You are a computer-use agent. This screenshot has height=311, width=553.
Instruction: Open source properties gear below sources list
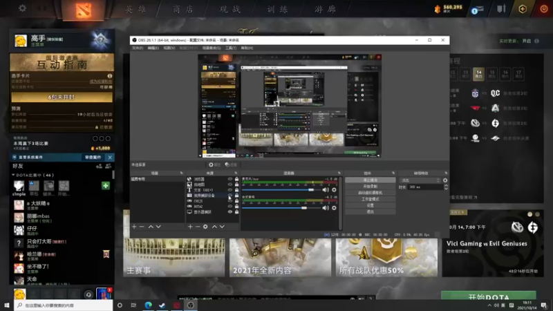point(205,227)
